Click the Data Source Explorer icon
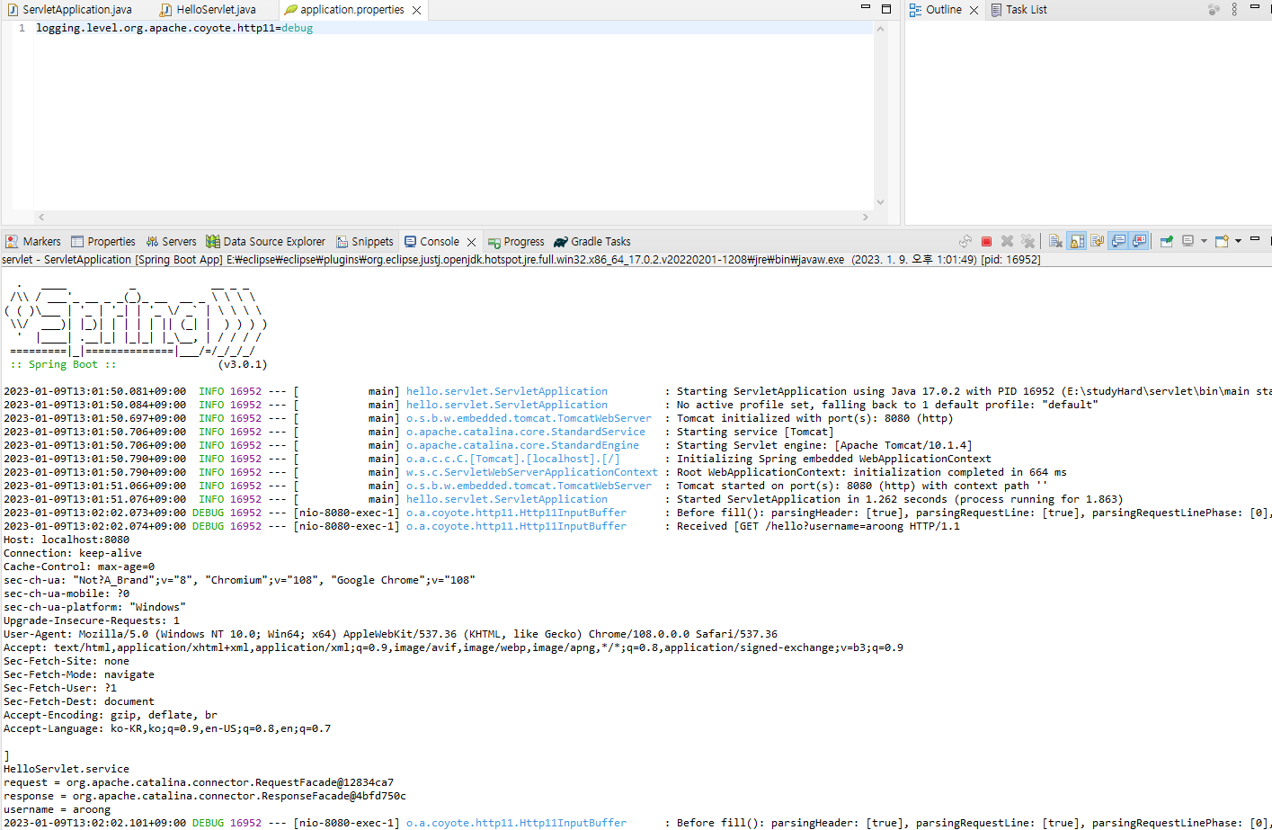Image resolution: width=1272 pixels, height=830 pixels. point(213,241)
